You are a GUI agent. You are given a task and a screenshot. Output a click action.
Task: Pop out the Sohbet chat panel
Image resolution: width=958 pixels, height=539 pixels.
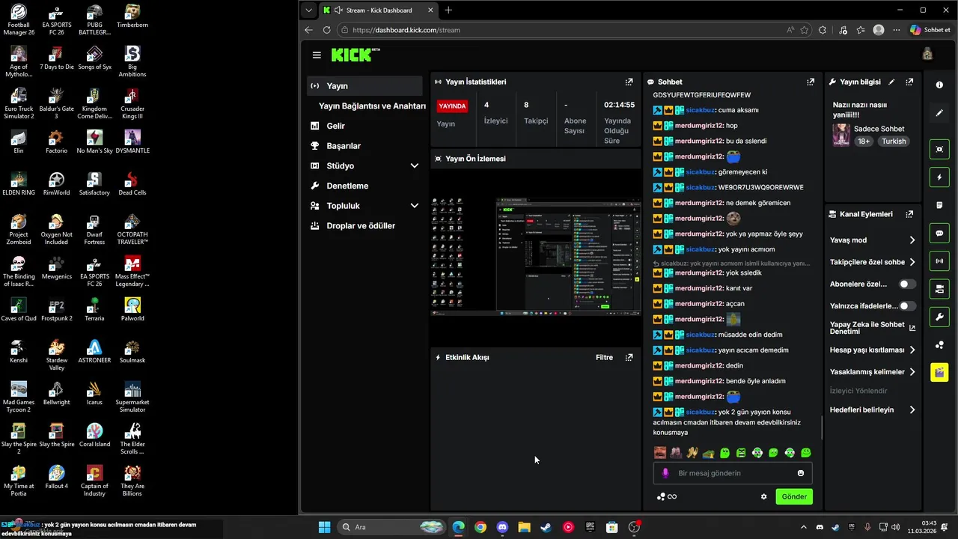pyautogui.click(x=811, y=82)
